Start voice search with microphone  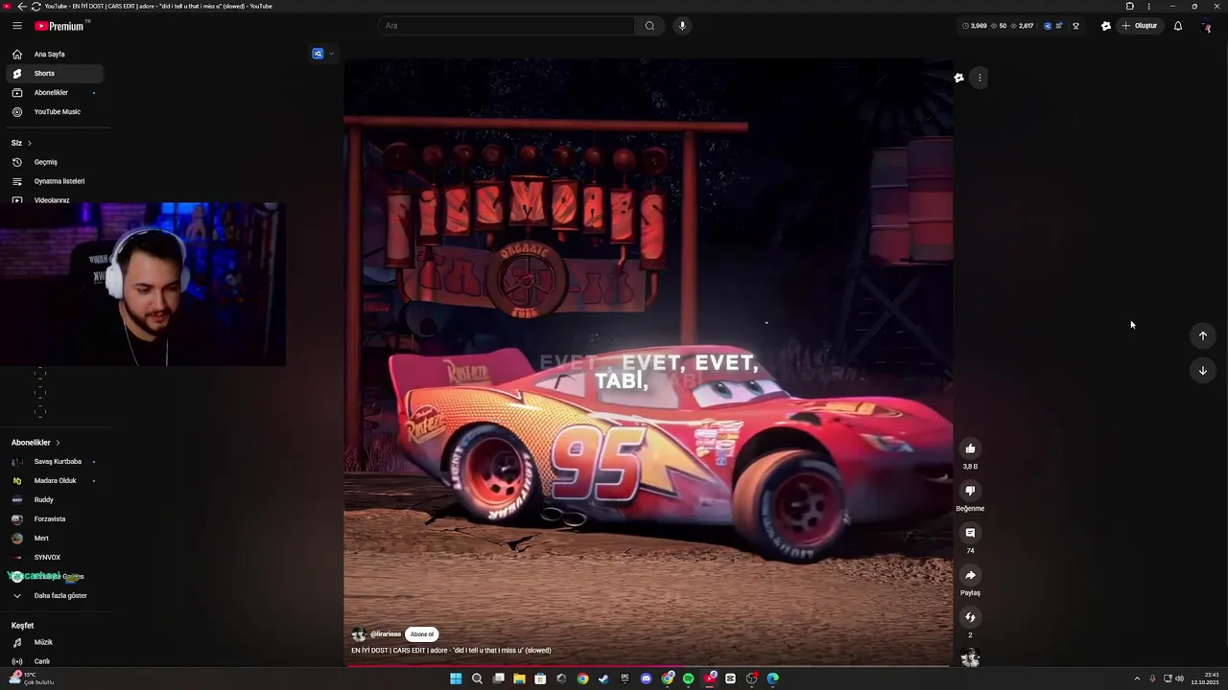click(682, 26)
